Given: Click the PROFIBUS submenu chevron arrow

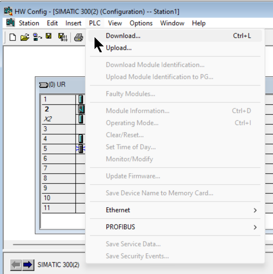Looking at the screenshot, I should click(x=255, y=227).
